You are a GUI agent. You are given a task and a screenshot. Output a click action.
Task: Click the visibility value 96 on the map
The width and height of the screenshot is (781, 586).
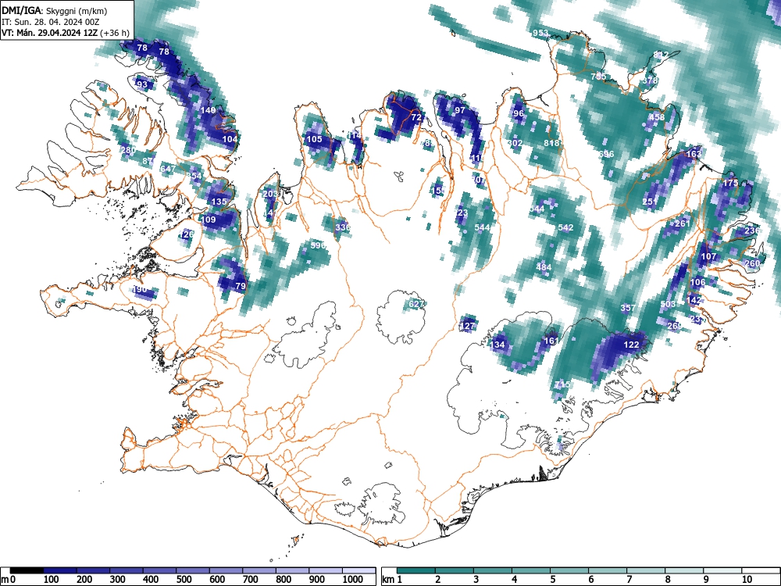(x=519, y=113)
